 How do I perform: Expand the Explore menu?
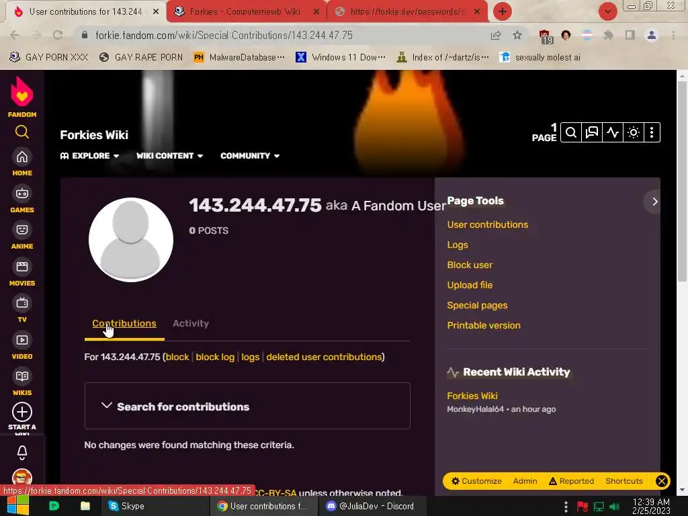pyautogui.click(x=89, y=156)
